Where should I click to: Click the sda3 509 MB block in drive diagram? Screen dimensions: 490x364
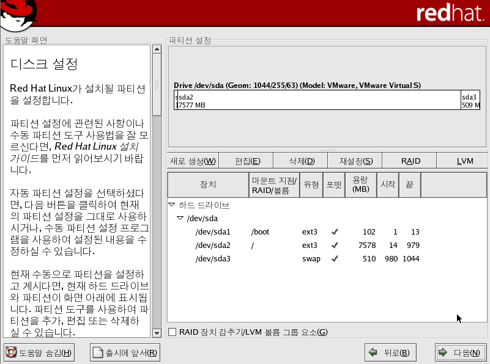coord(470,100)
